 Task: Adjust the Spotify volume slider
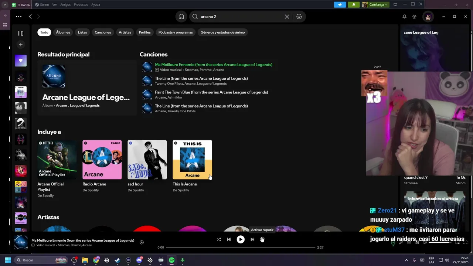click(x=440, y=242)
